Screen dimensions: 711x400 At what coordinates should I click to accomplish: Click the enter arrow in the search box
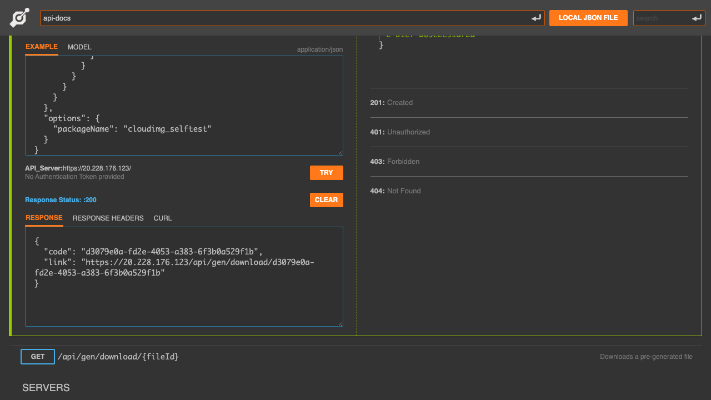coord(697,18)
